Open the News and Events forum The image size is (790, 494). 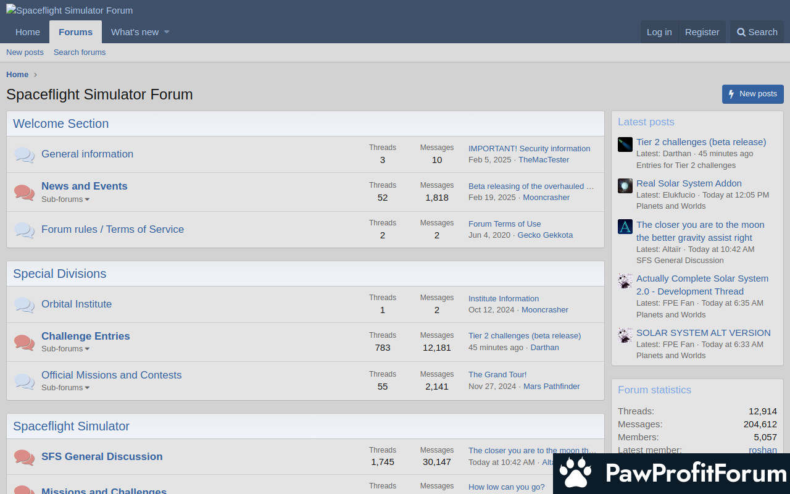(x=85, y=186)
